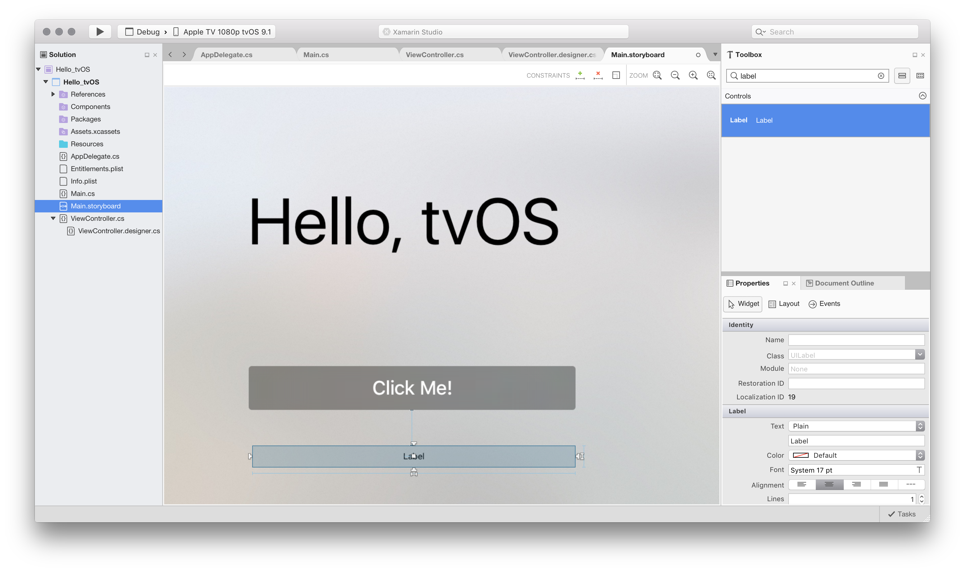Viewport: 965px width, 572px height.
Task: Open the Text type dropdown set to Plain
Action: [x=921, y=426]
